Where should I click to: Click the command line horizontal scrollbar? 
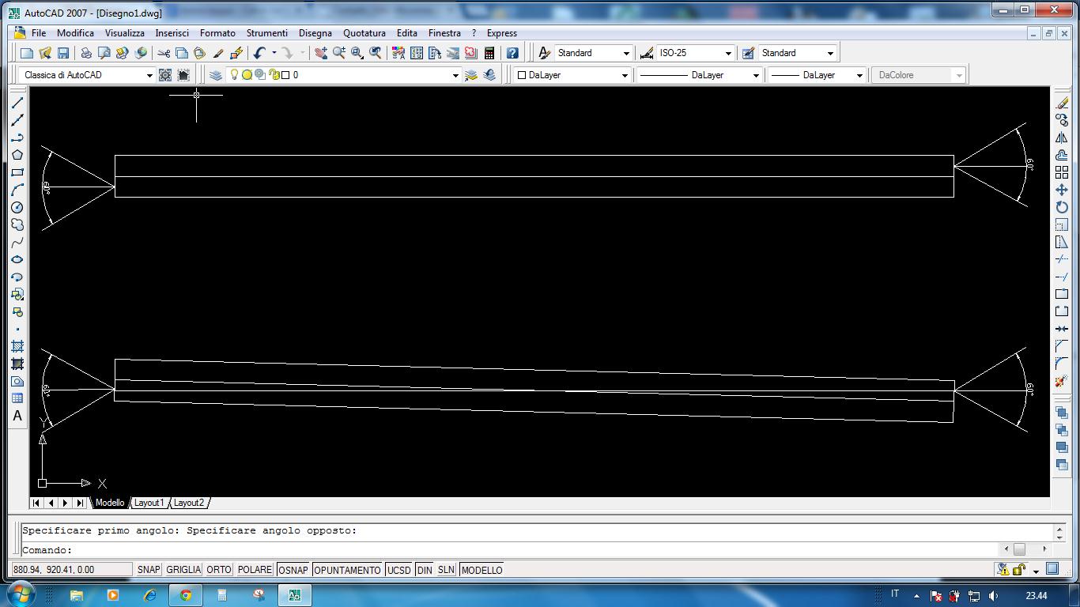click(x=1025, y=549)
